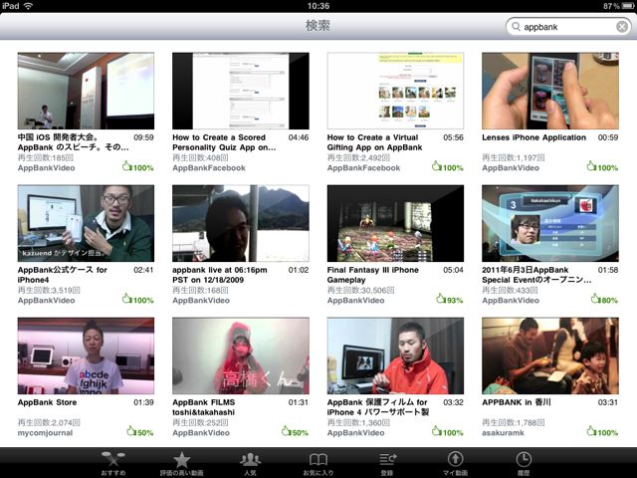Open the Final Fantasy III Gameplay thumbnail
The width and height of the screenshot is (637, 478).
pyautogui.click(x=395, y=223)
